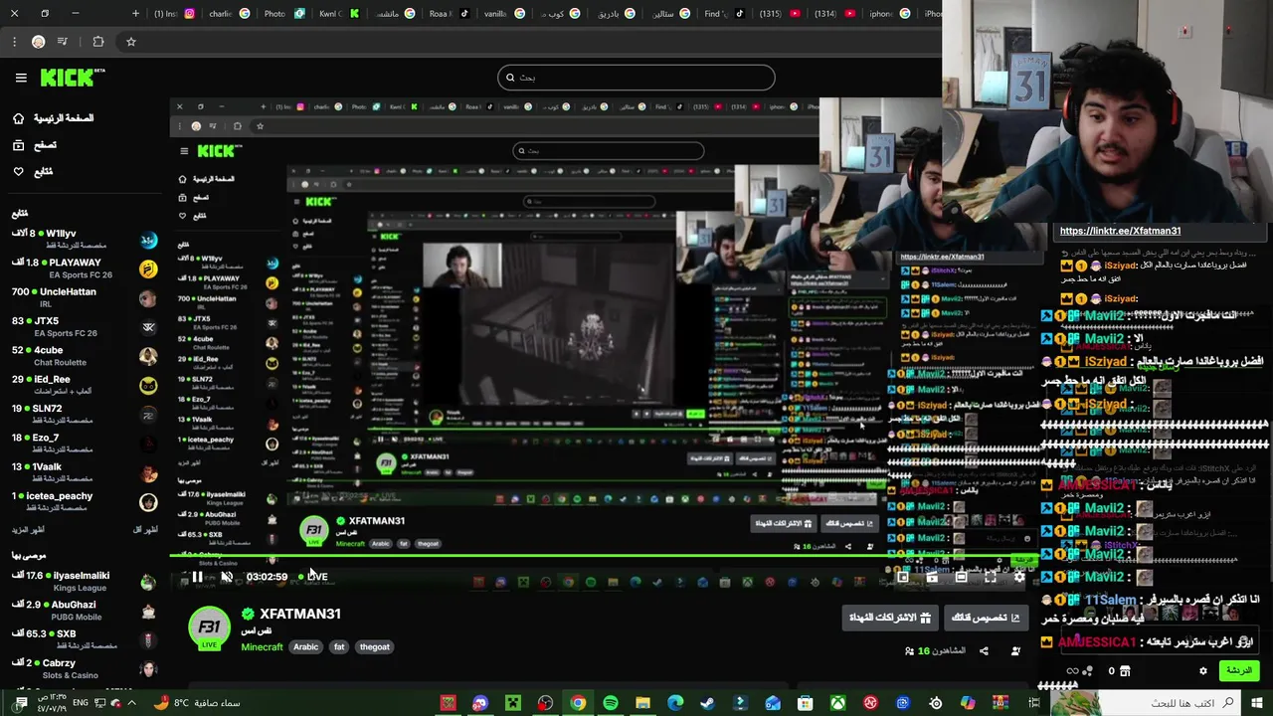Open the Minecraft category link

(x=262, y=646)
